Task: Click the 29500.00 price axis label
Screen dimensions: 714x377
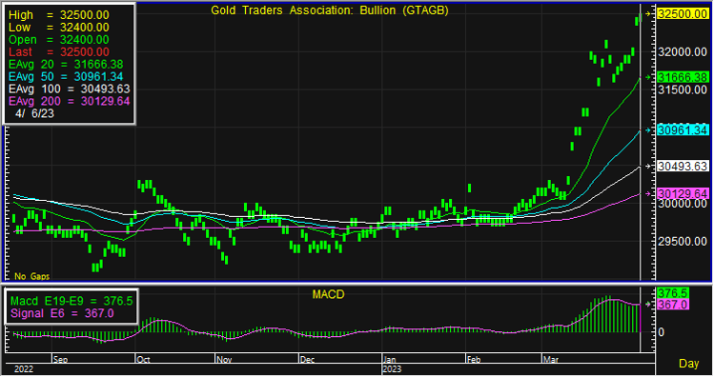Action: 683,241
